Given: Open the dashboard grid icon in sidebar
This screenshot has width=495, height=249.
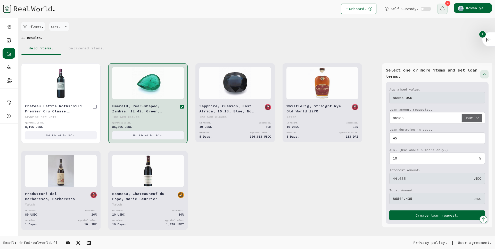Looking at the screenshot, I should (x=9, y=27).
